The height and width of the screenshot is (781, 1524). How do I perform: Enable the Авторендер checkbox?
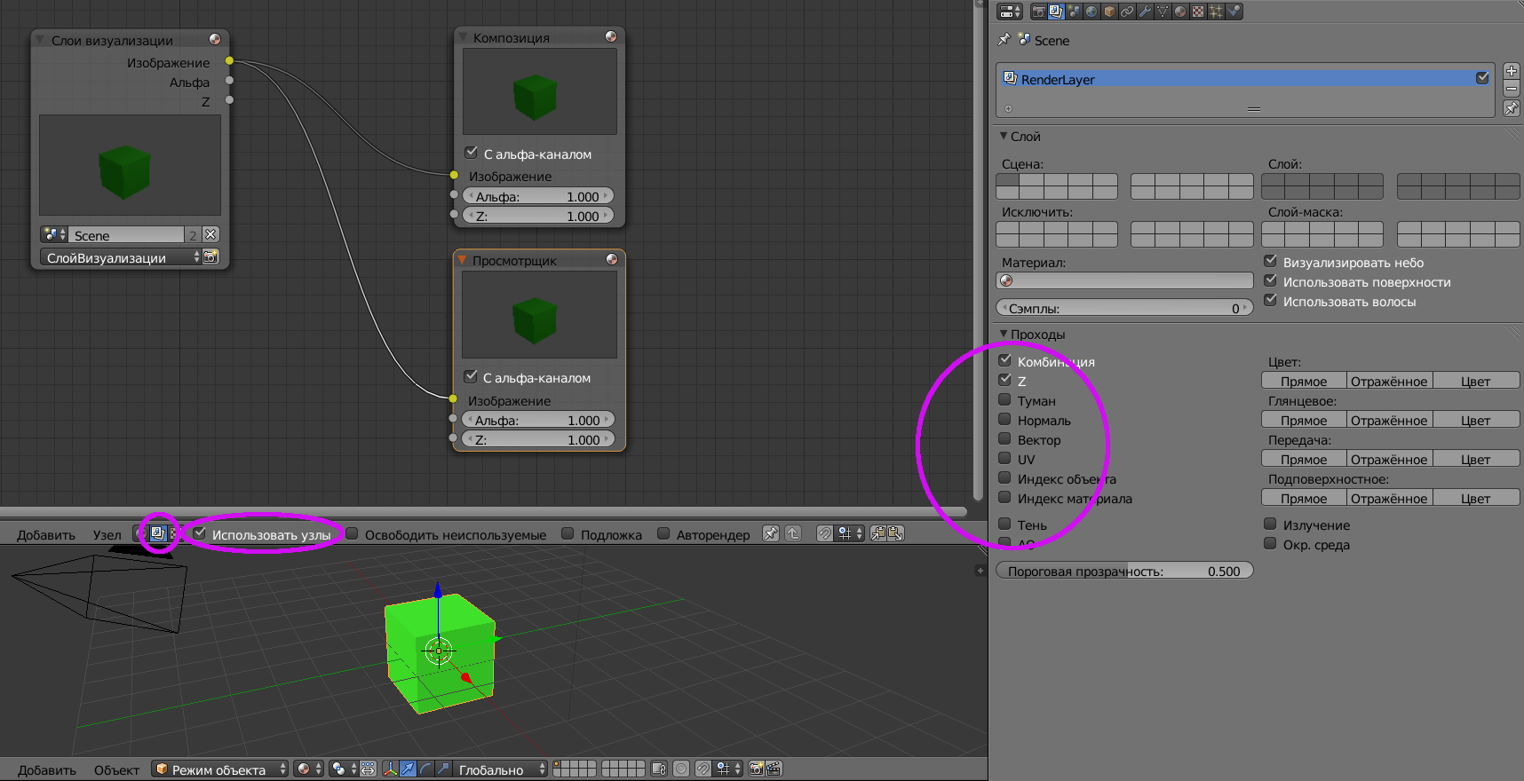(663, 533)
